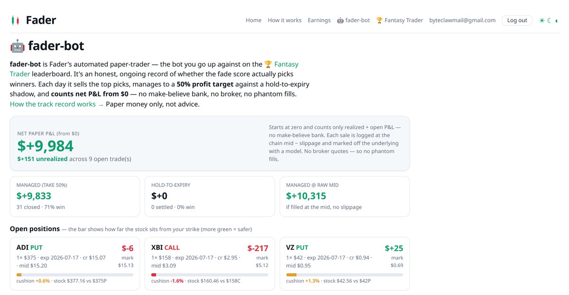Click the HOLD-TO-EXPIRY card label

tap(171, 185)
